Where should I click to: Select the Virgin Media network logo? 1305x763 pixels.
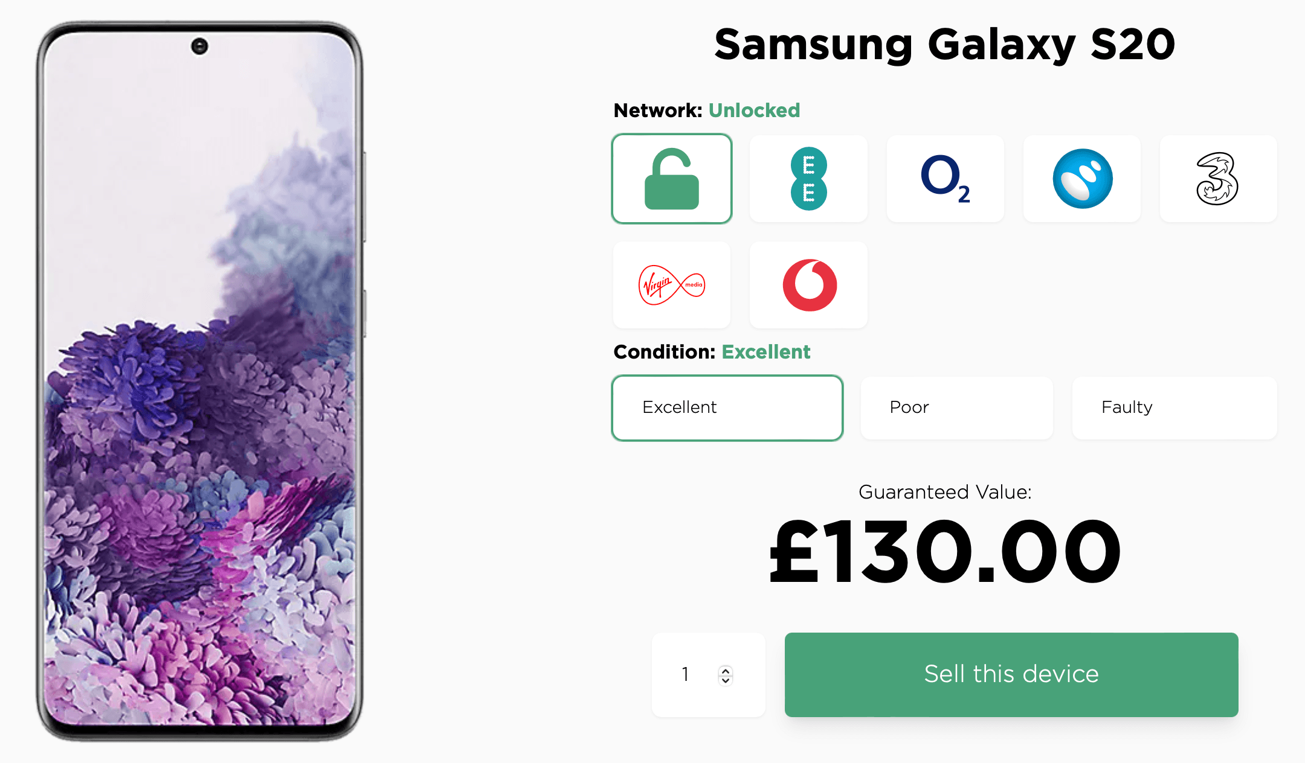(x=672, y=285)
